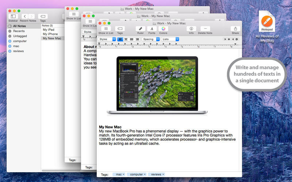The image size is (292, 182).
Task: Click Show in List in front window
Action: pos(106,28)
